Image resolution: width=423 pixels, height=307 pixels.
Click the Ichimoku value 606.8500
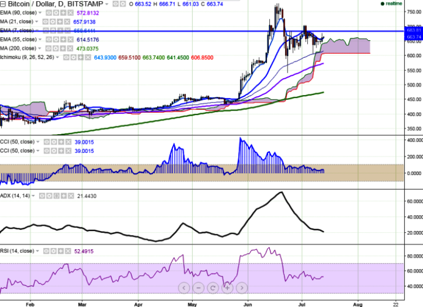[x=202, y=58]
